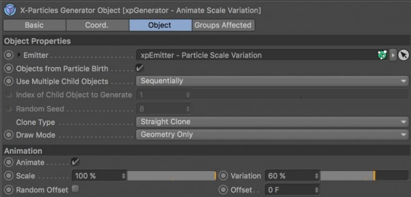Image resolution: width=411 pixels, height=197 pixels.
Task: Click the Clone Type label
Action: (x=35, y=122)
